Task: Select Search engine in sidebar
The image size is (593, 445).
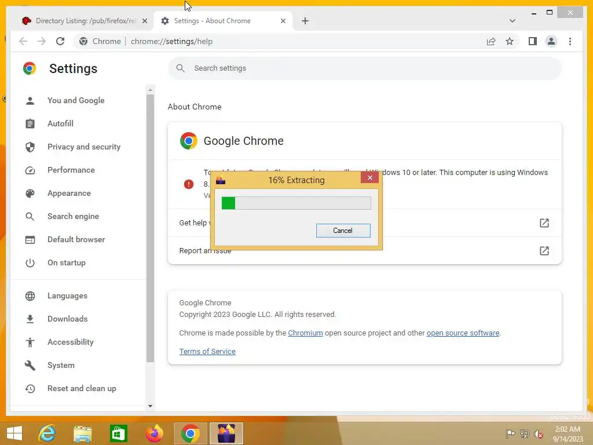Action: coord(73,216)
